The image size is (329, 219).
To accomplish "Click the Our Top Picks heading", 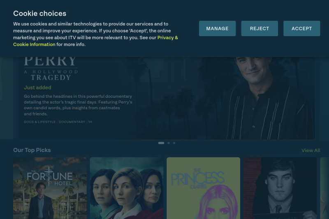I will [x=32, y=150].
